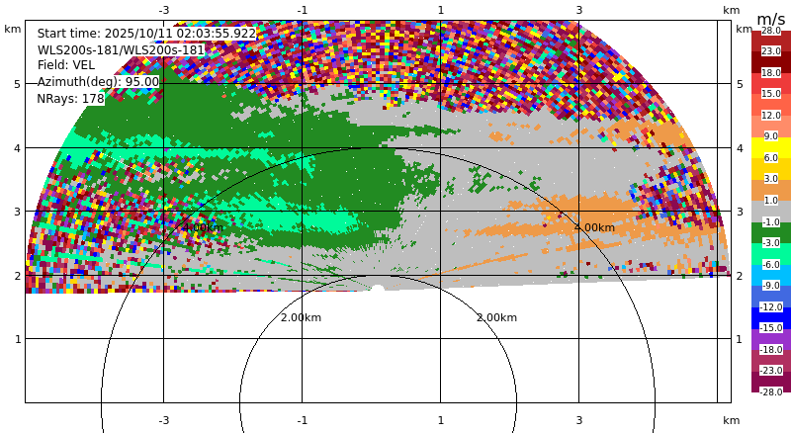
Task: Click the 28.0 colorbar label
Action: click(x=771, y=31)
